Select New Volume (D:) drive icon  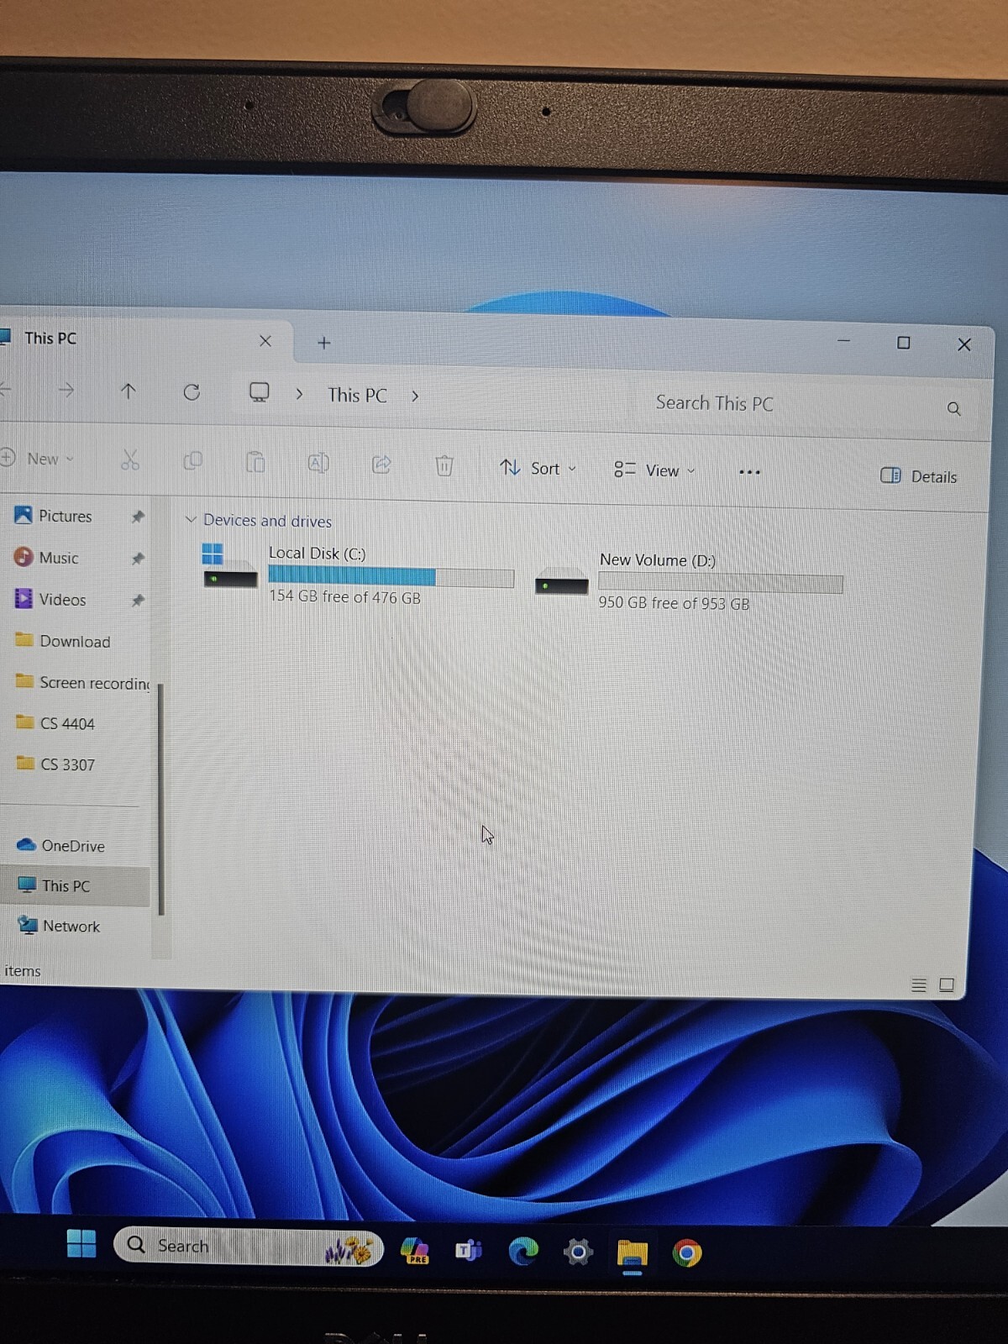(561, 581)
